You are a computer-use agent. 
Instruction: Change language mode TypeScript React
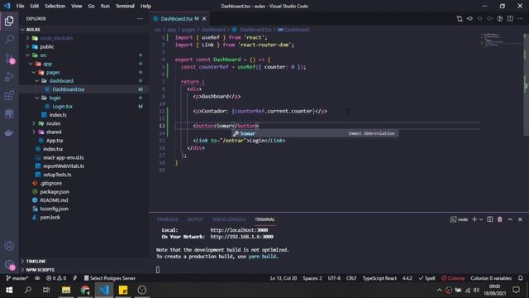379,278
